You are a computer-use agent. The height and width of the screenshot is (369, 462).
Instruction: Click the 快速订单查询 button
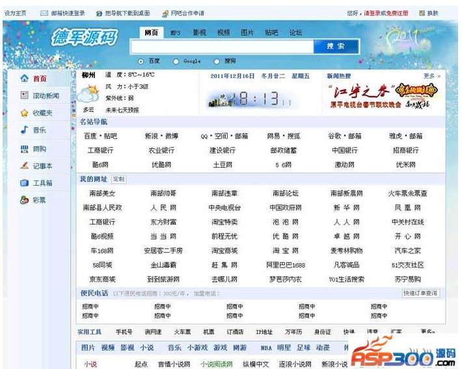pyautogui.click(x=420, y=293)
